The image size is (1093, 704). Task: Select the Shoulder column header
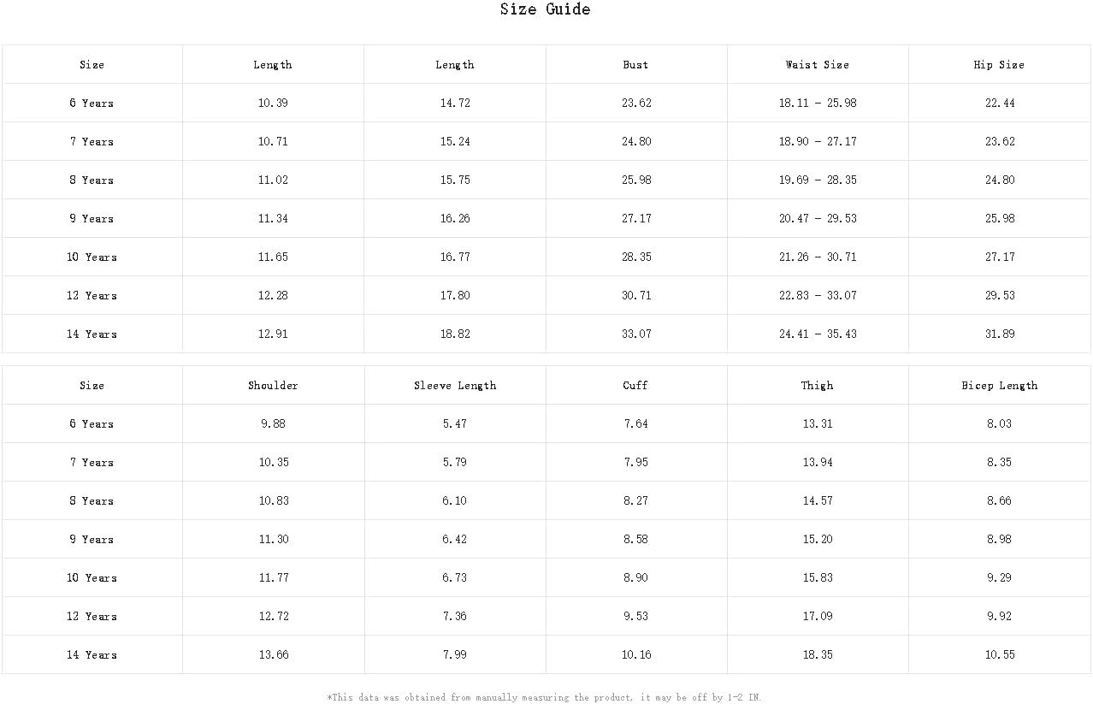pyautogui.click(x=274, y=386)
